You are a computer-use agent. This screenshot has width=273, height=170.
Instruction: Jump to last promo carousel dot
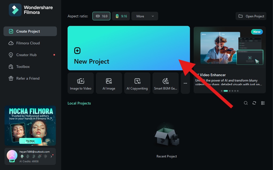tap(238, 91)
